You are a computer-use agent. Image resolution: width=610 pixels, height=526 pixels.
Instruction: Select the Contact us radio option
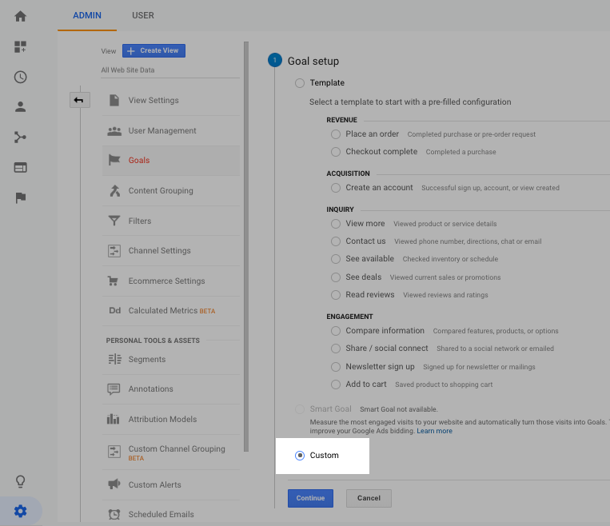pos(335,241)
